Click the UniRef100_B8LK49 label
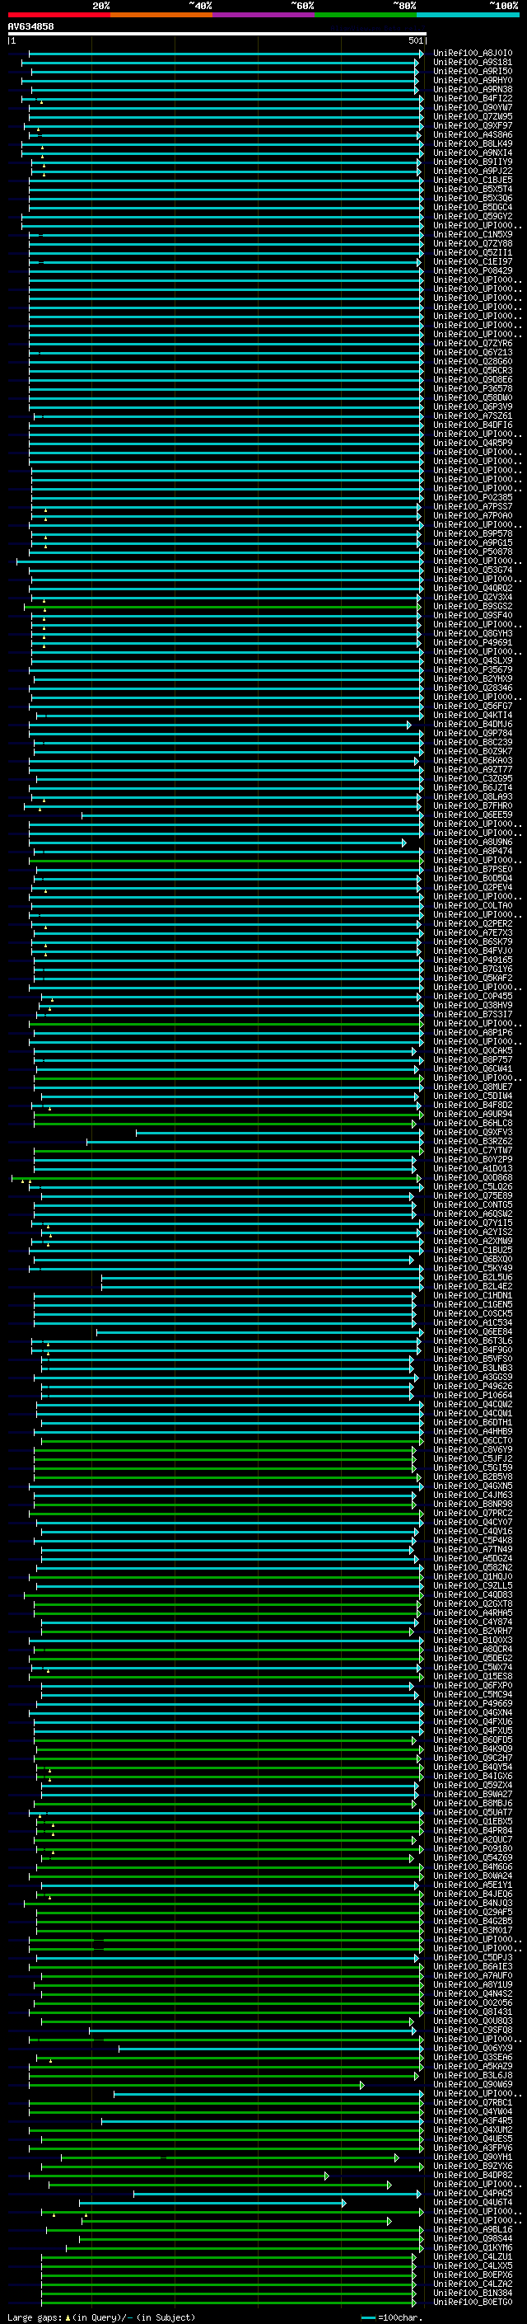The image size is (527, 2324). coord(473,143)
